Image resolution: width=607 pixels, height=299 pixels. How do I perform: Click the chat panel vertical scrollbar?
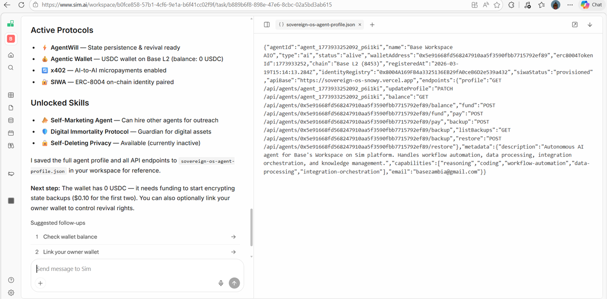coord(251,227)
